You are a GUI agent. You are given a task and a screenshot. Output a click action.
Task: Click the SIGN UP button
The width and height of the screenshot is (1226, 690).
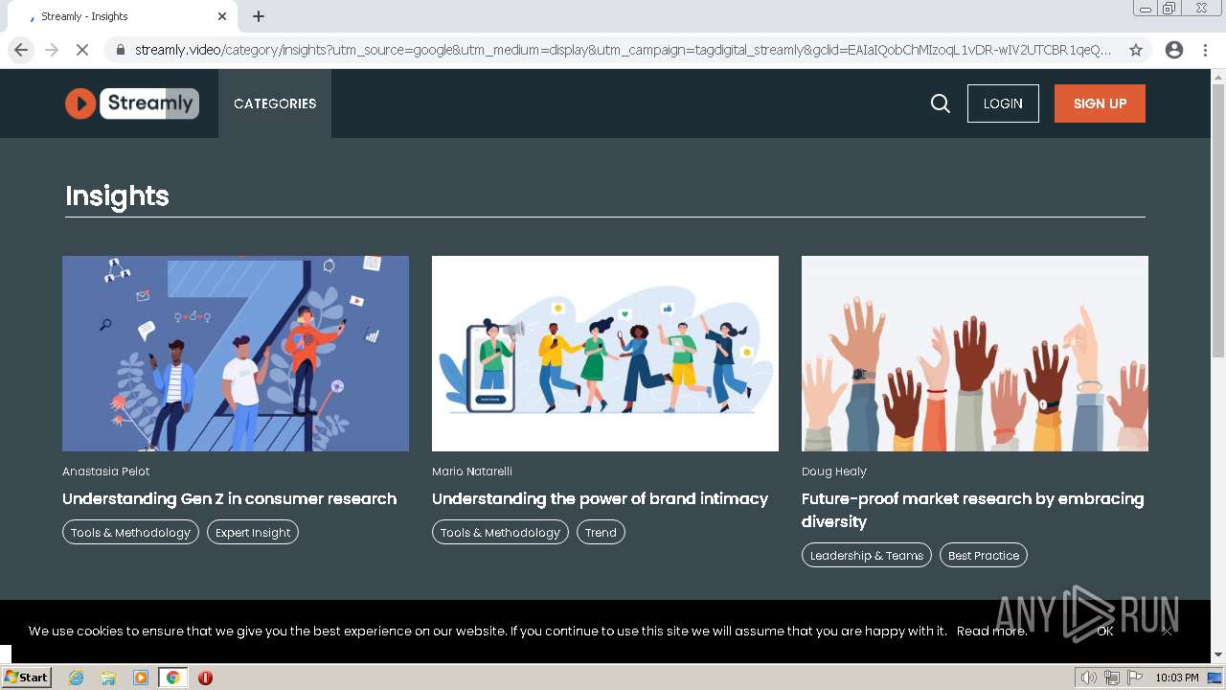click(x=1100, y=103)
